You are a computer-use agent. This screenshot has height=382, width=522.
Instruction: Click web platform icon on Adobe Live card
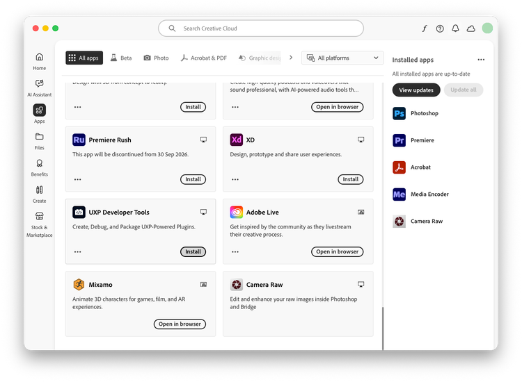361,212
